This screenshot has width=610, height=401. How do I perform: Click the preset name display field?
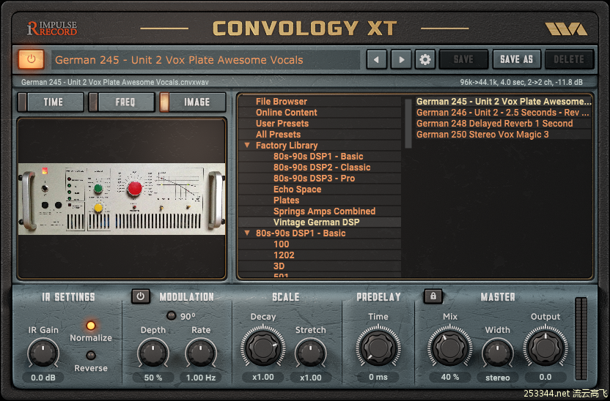coord(205,60)
